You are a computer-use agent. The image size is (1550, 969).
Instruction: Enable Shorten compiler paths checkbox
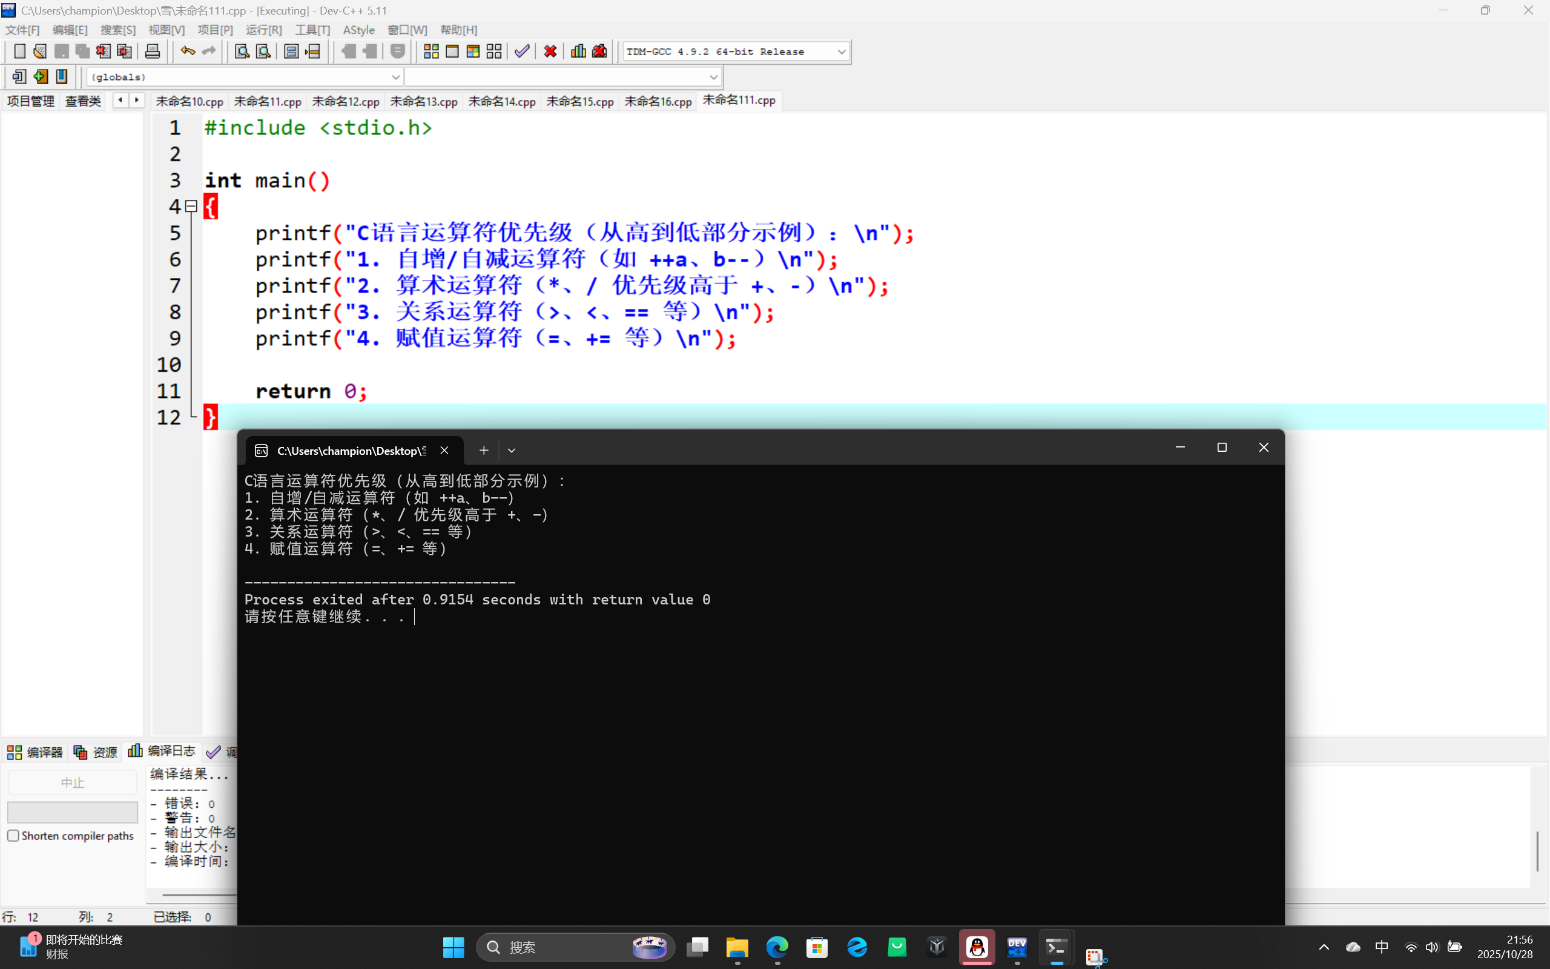13,836
